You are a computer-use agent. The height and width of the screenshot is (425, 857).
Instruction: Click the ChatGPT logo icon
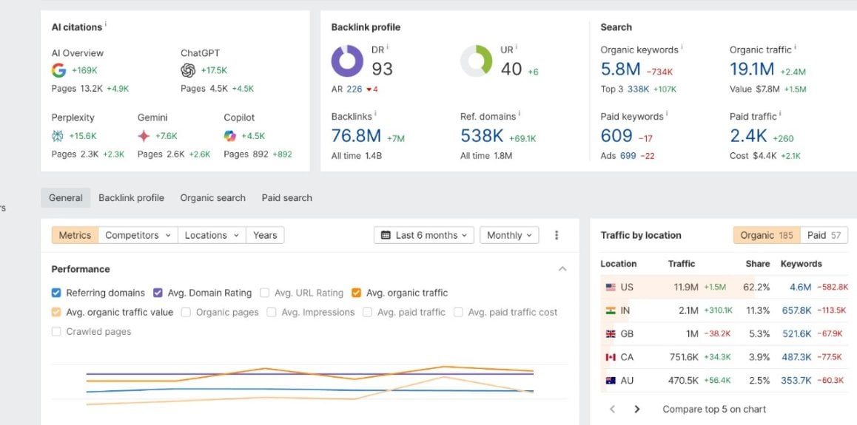click(188, 70)
